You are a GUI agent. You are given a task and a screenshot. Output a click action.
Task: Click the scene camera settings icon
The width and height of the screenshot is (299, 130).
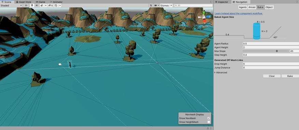(156, 5)
